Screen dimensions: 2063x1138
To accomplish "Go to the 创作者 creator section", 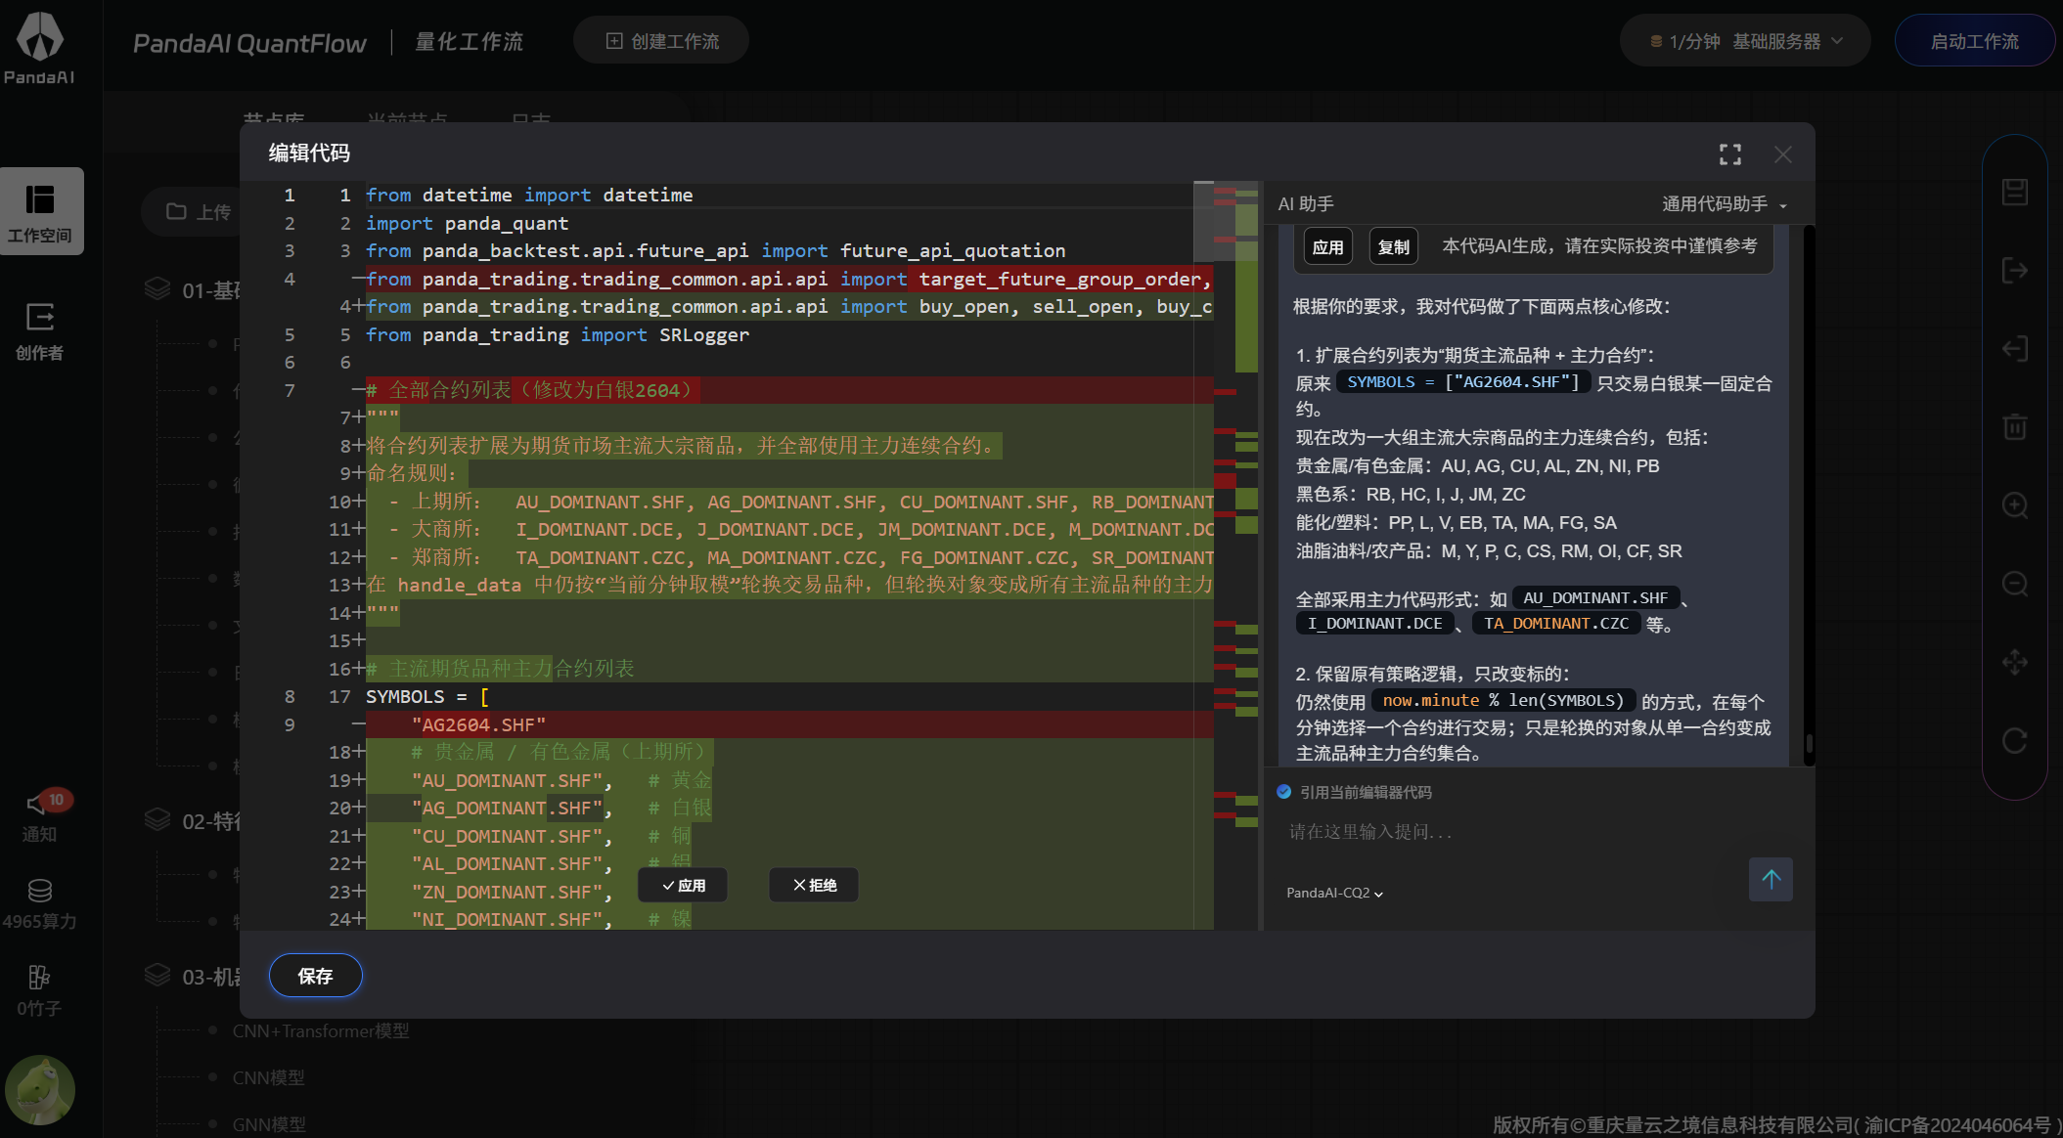I will tap(40, 331).
